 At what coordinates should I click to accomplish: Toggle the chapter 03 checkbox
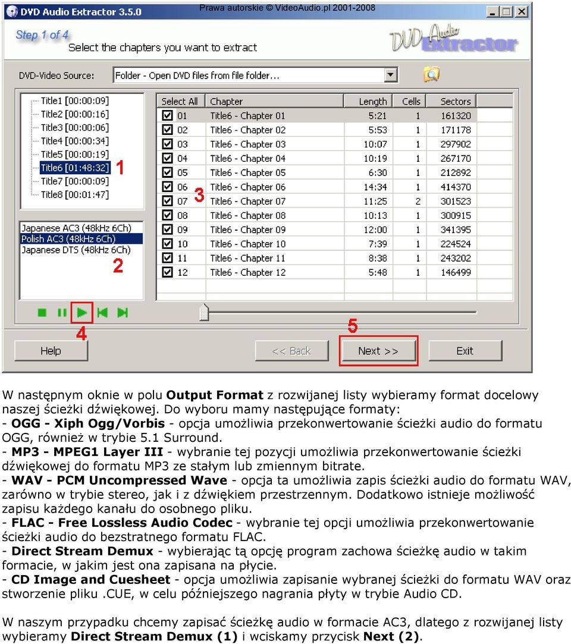point(167,144)
